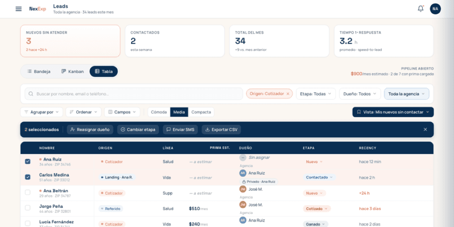Open the Tiempo 1ª respuesta card
The image size is (454, 227).
coord(384,41)
